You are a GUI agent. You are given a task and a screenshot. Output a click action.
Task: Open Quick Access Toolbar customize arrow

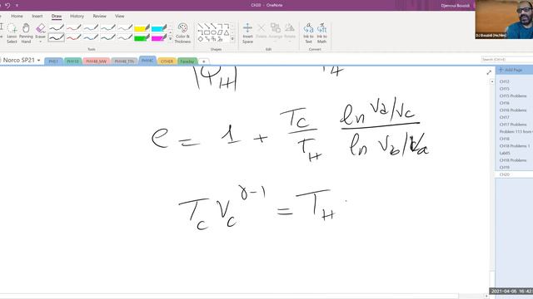pyautogui.click(x=17, y=6)
